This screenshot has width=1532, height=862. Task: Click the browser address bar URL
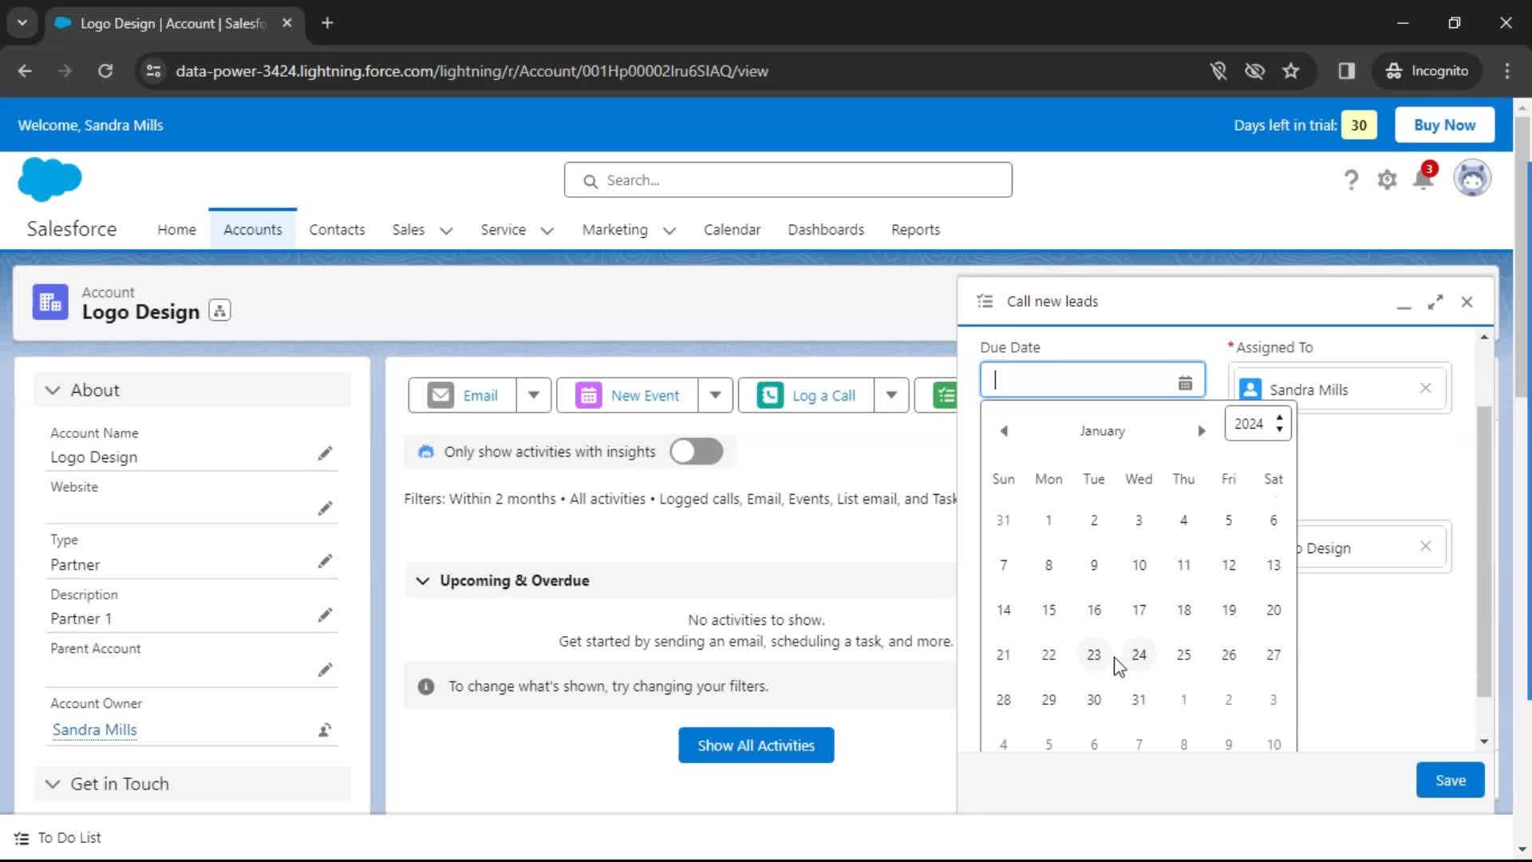tap(472, 71)
